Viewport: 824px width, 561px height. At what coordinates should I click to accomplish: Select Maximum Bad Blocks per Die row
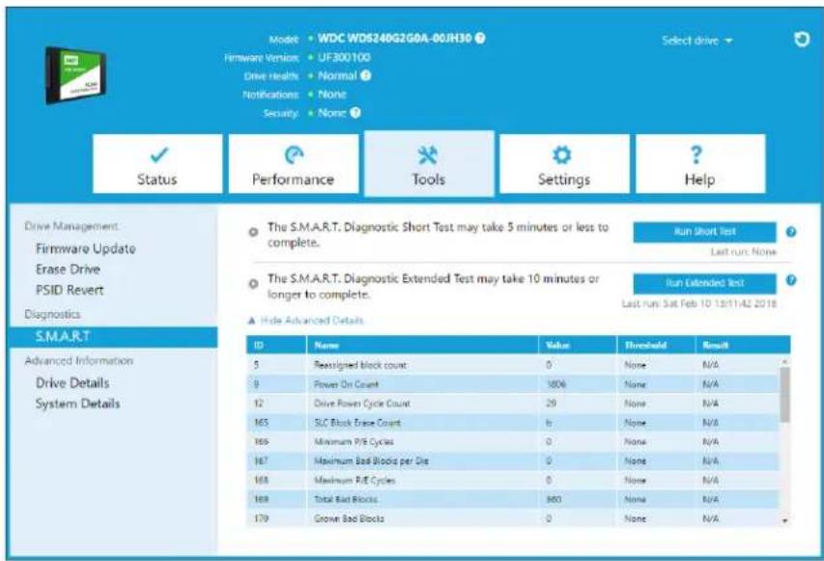513,462
